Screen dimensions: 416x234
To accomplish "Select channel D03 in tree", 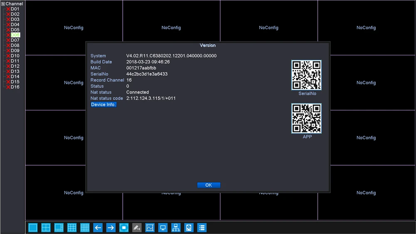I will point(15,20).
